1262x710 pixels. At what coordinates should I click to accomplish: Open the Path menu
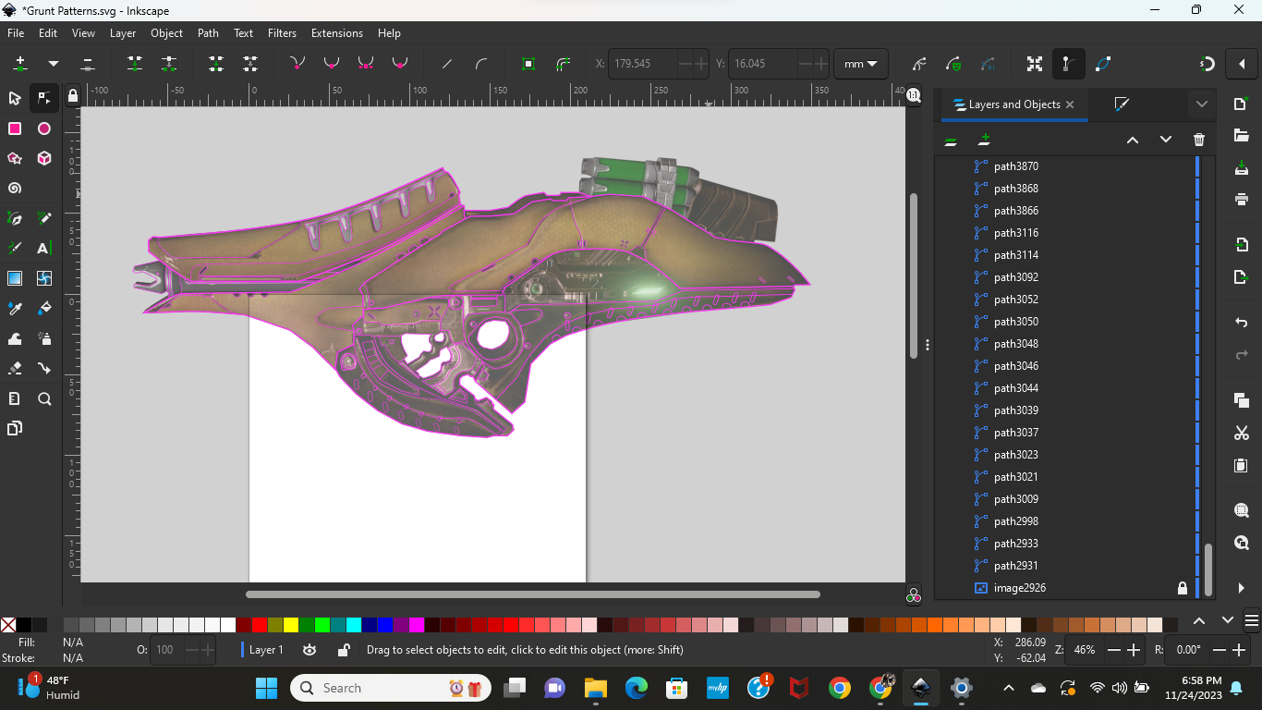click(208, 33)
